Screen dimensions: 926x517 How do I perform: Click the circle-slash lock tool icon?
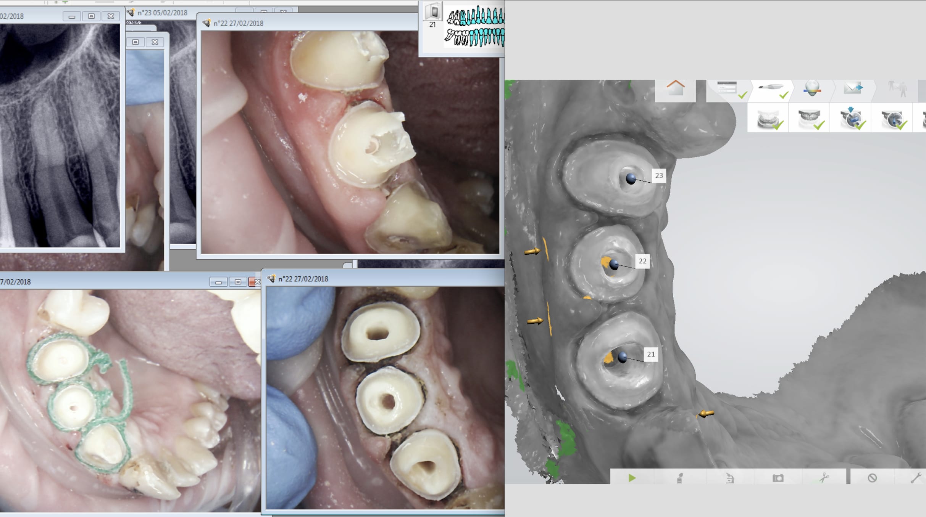[872, 478]
